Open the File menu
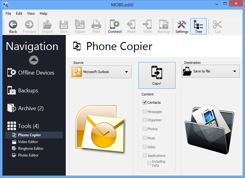 click(8, 14)
